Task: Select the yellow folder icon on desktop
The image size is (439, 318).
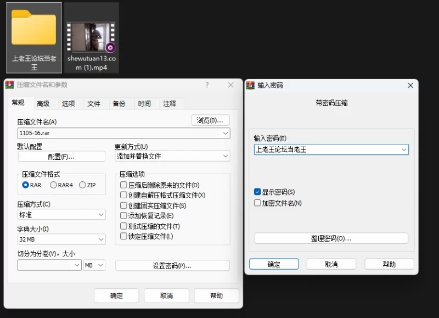Action: [33, 30]
